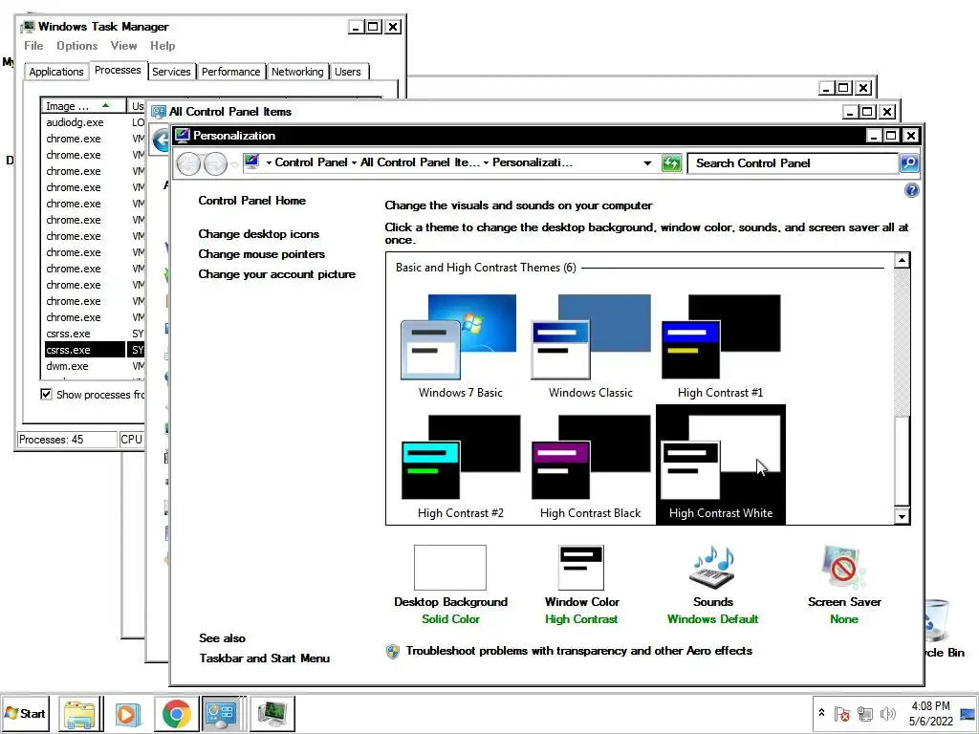The height and width of the screenshot is (734, 979).
Task: Click the themes list scroll up arrow
Action: [902, 260]
